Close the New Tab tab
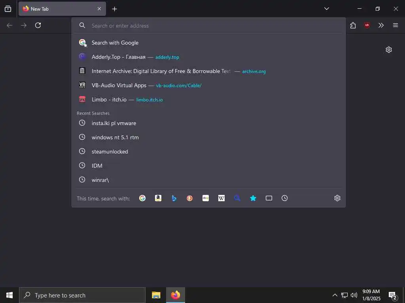 pos(99,9)
